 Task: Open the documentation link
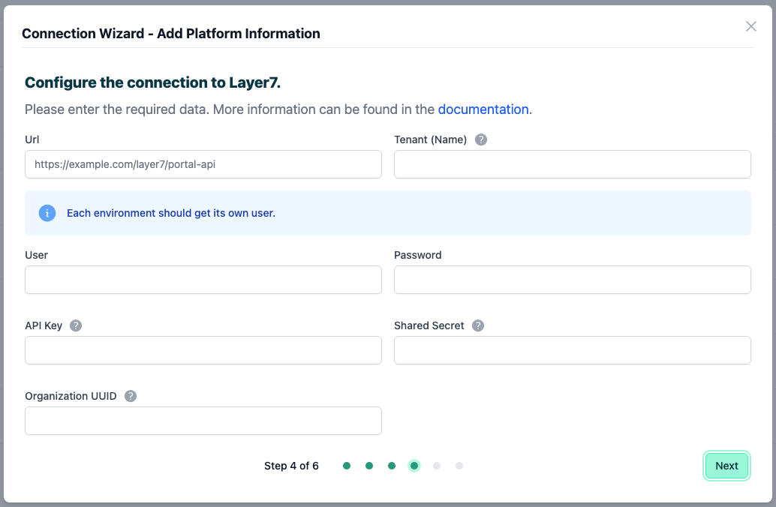click(x=483, y=109)
